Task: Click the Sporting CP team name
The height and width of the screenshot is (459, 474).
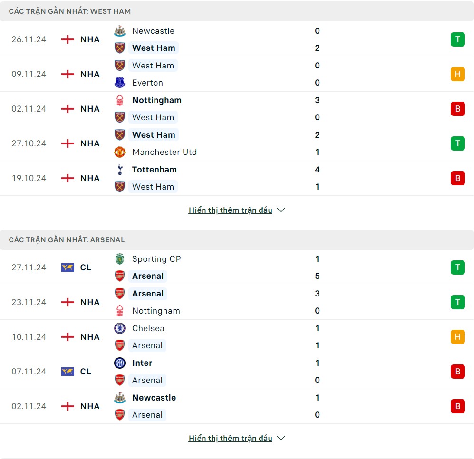Action: click(x=156, y=259)
